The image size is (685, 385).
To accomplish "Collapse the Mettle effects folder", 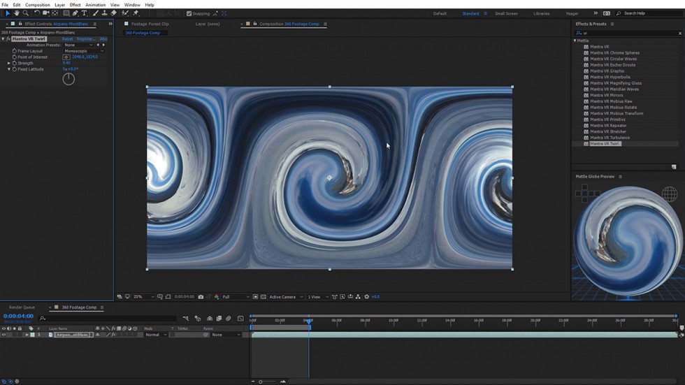I will pyautogui.click(x=575, y=41).
